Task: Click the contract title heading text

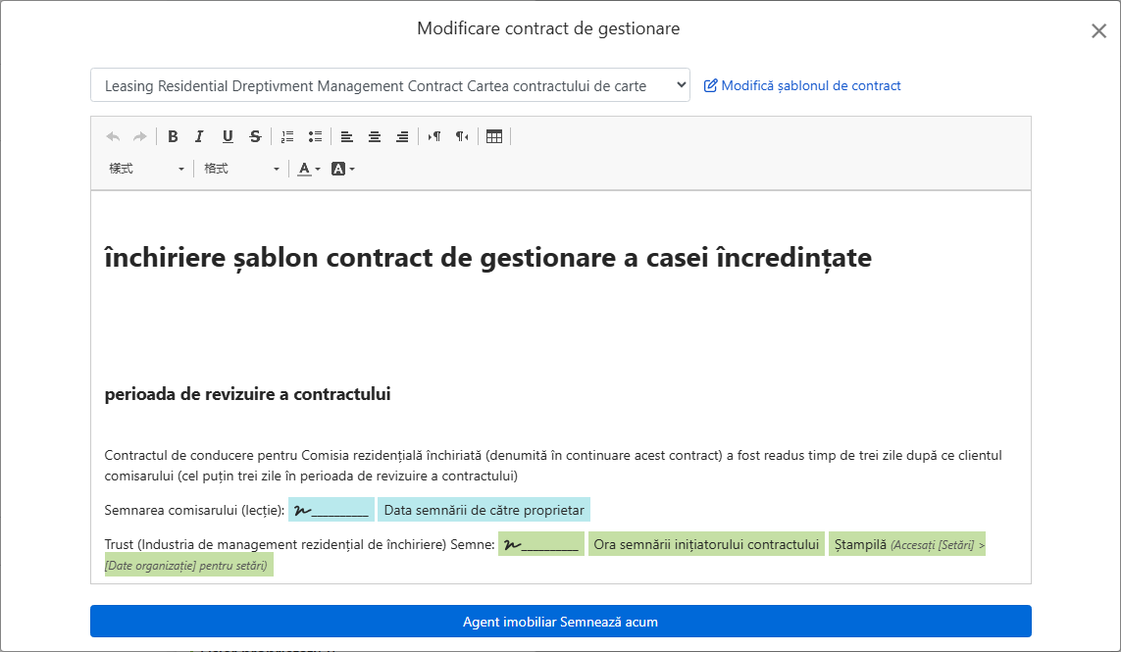Action: pyautogui.click(x=487, y=257)
